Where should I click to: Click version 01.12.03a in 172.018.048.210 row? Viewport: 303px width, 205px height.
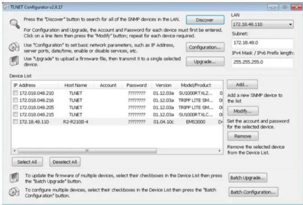[x=164, y=93]
